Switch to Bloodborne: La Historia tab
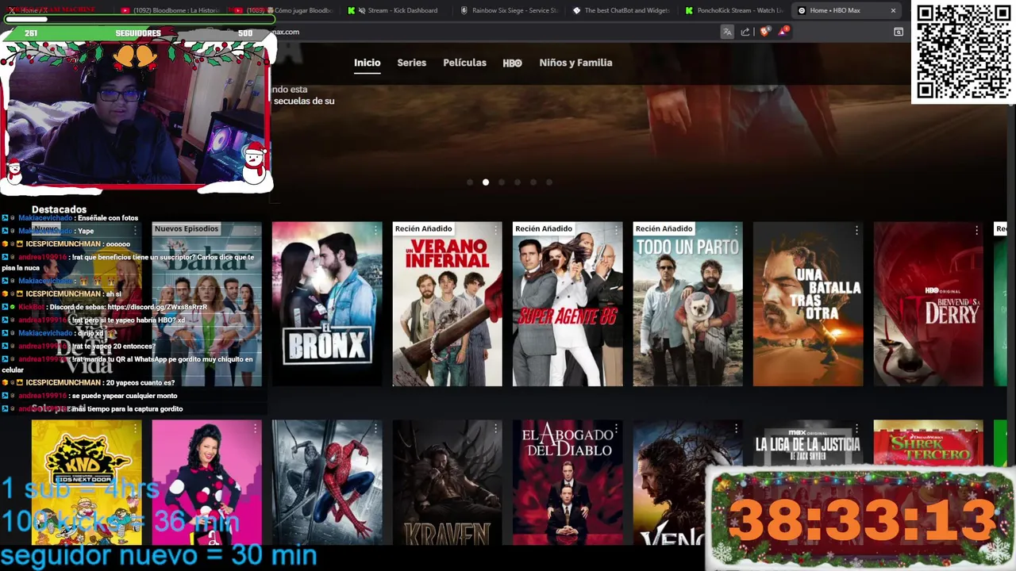Viewport: 1016px width, 571px height. pyautogui.click(x=171, y=10)
